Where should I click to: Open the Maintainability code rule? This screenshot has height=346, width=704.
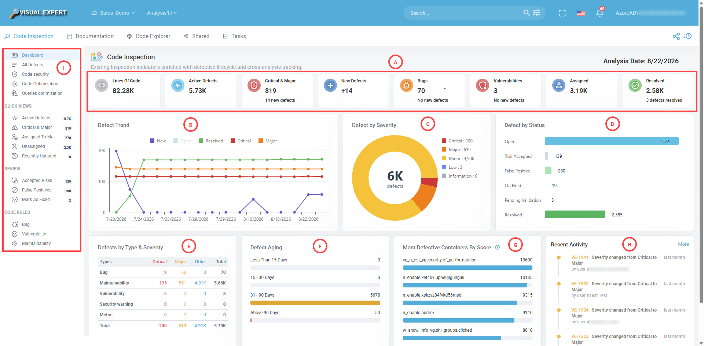[x=36, y=243]
